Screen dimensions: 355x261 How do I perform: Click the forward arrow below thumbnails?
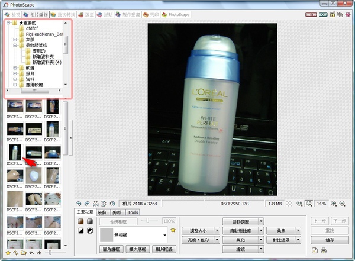click(39, 253)
